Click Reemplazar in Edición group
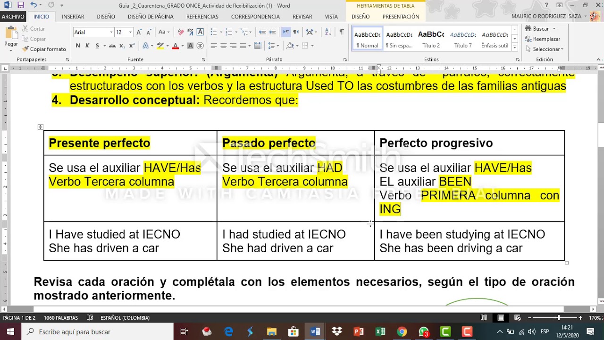Screen dimensions: 604x340 click(x=543, y=39)
